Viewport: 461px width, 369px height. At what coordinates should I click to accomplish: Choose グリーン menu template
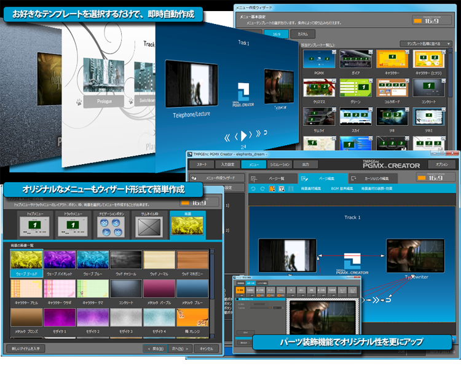(x=355, y=91)
